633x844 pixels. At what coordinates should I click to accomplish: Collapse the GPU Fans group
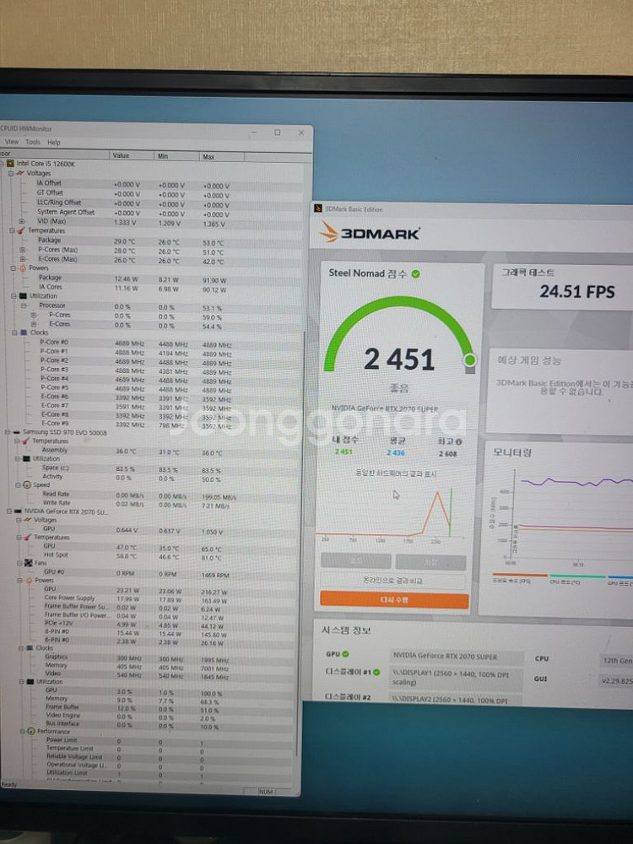19,562
